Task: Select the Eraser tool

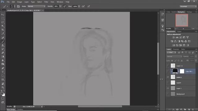Action: [3, 53]
